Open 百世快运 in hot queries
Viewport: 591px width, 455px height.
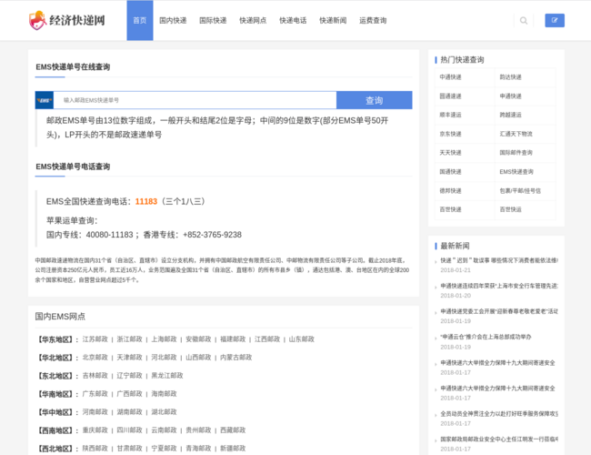(x=511, y=209)
